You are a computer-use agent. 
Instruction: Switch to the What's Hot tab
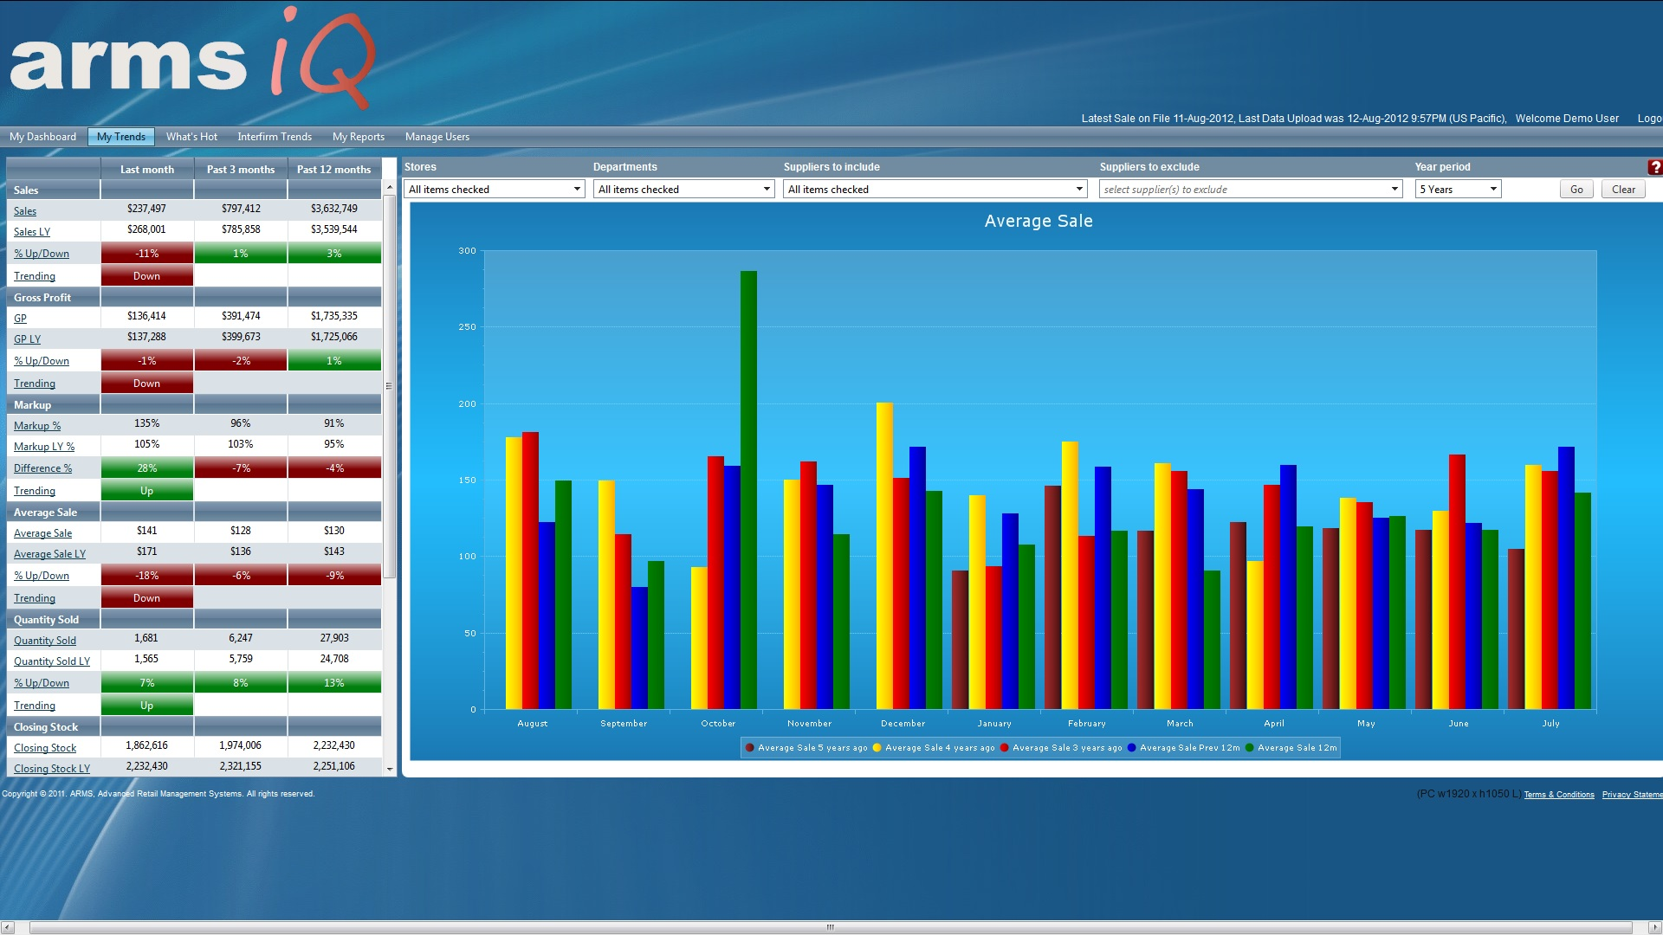[191, 137]
